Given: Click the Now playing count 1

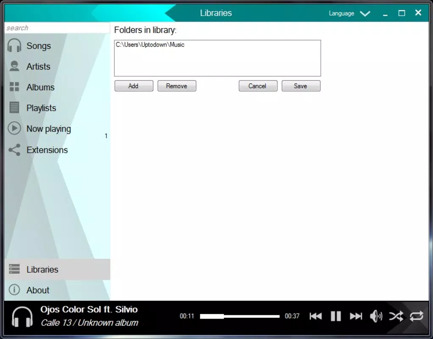Looking at the screenshot, I should [x=106, y=136].
